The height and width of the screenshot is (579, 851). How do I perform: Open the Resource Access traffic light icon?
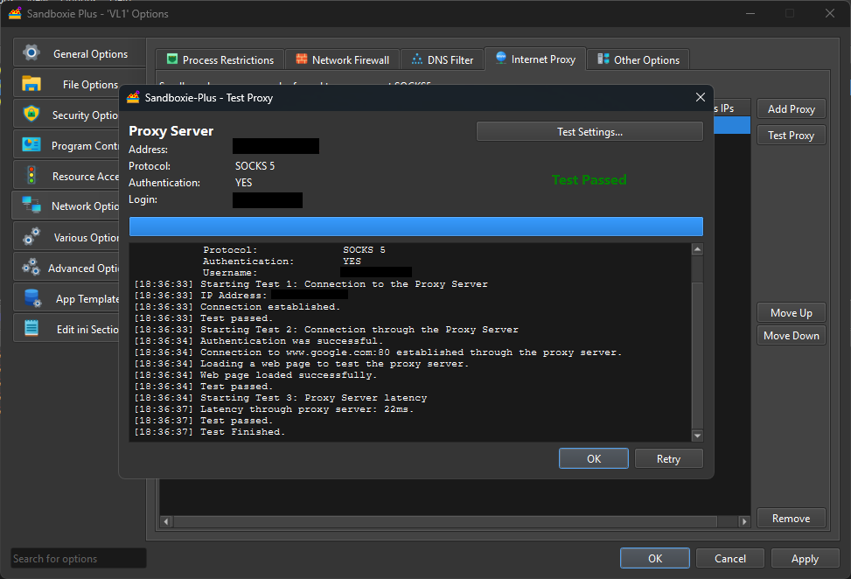tap(31, 176)
